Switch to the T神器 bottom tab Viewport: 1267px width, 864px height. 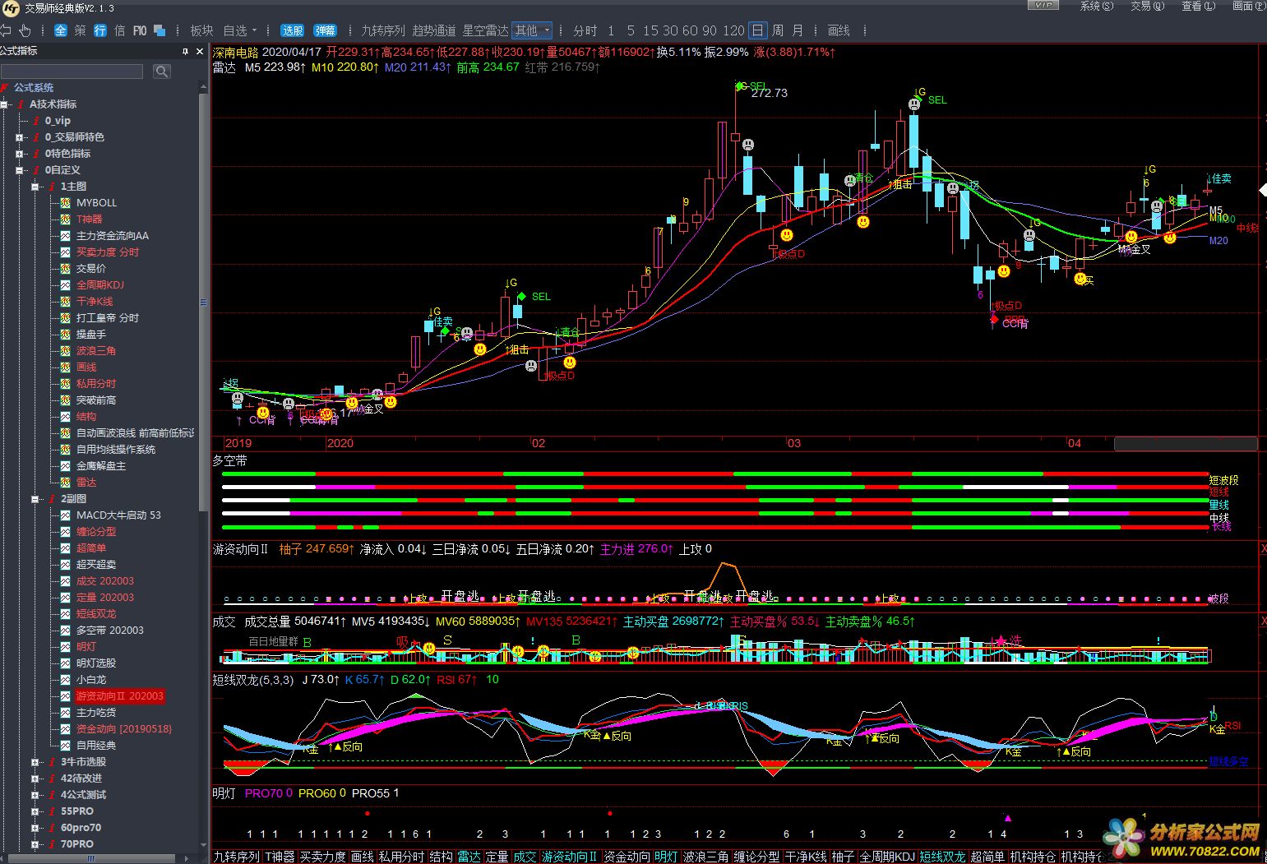[280, 857]
